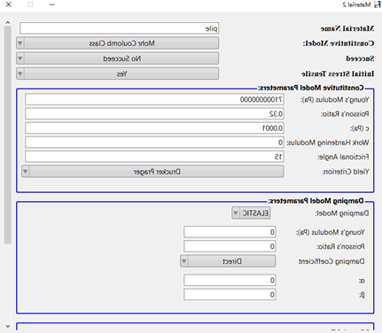This screenshot has width=382, height=333.
Task: Click the Frictional Angle label
Action: pyautogui.click(x=343, y=157)
